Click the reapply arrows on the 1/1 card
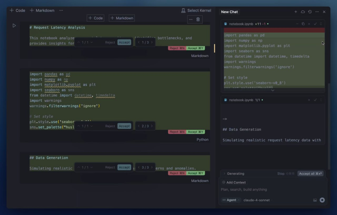This screenshot has width=337, height=215. 321,100
